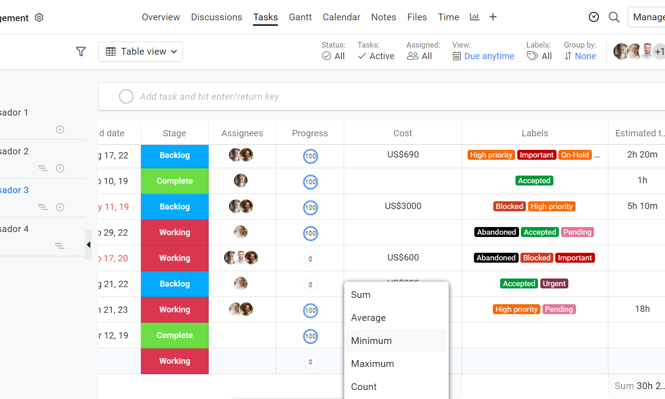665x399 pixels.
Task: Click progress circle in first Backlog row
Action: (x=310, y=156)
